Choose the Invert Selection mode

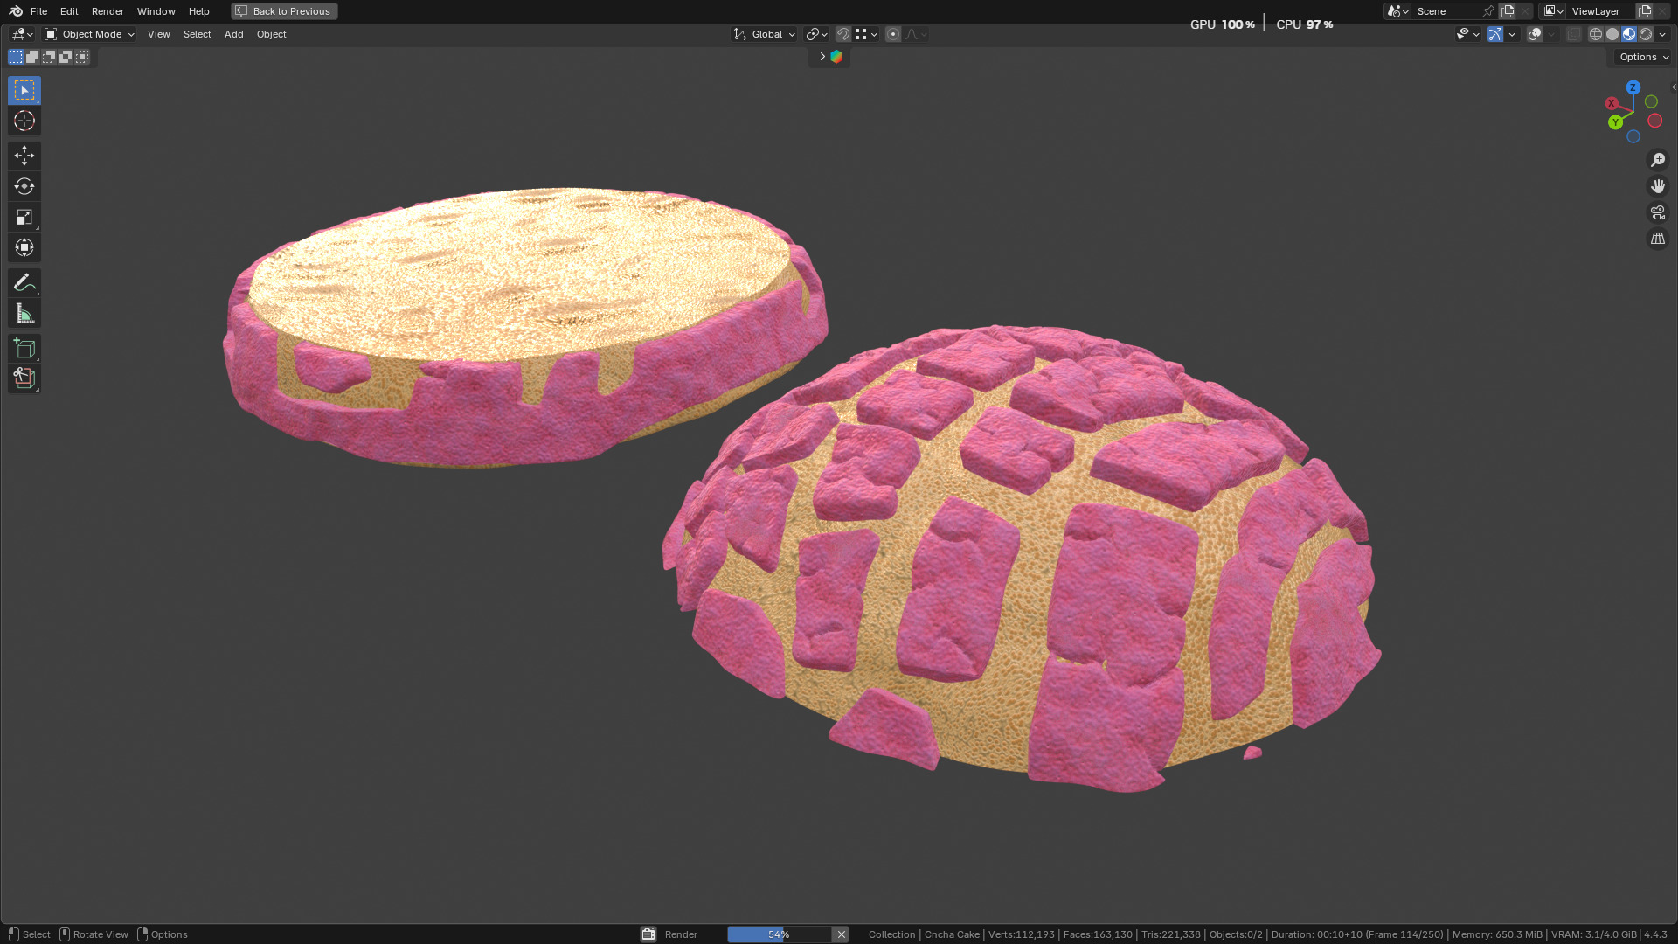click(x=66, y=57)
